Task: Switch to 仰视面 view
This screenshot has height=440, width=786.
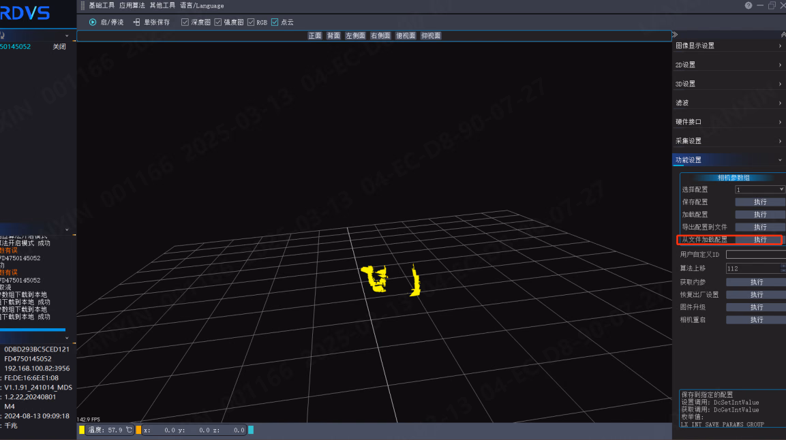Action: [x=431, y=35]
